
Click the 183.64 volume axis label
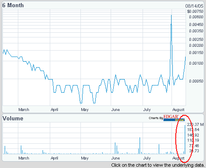tap(193, 130)
